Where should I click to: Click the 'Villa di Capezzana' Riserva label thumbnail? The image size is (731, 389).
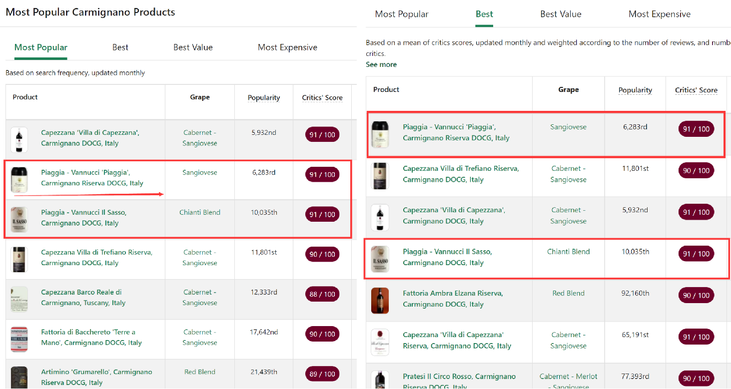[380, 342]
